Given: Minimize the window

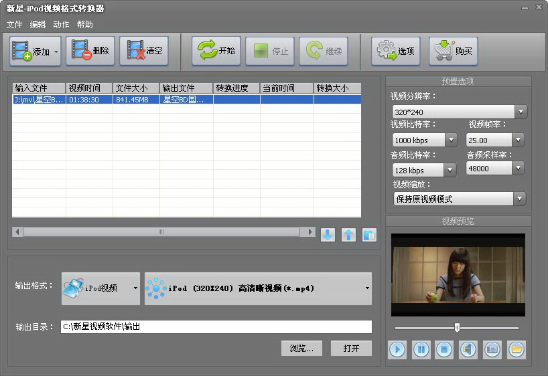Looking at the screenshot, I should coord(525,8).
